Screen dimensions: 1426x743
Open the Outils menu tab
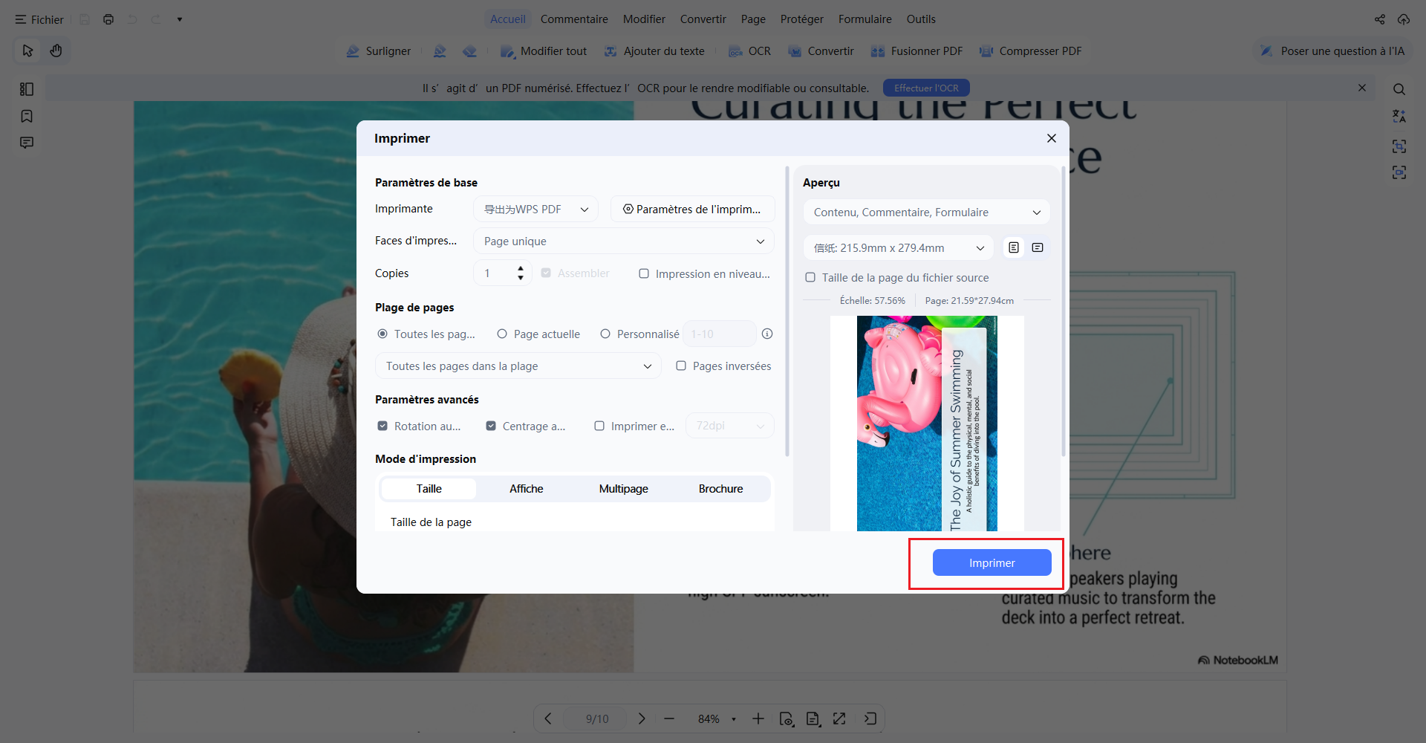(921, 19)
